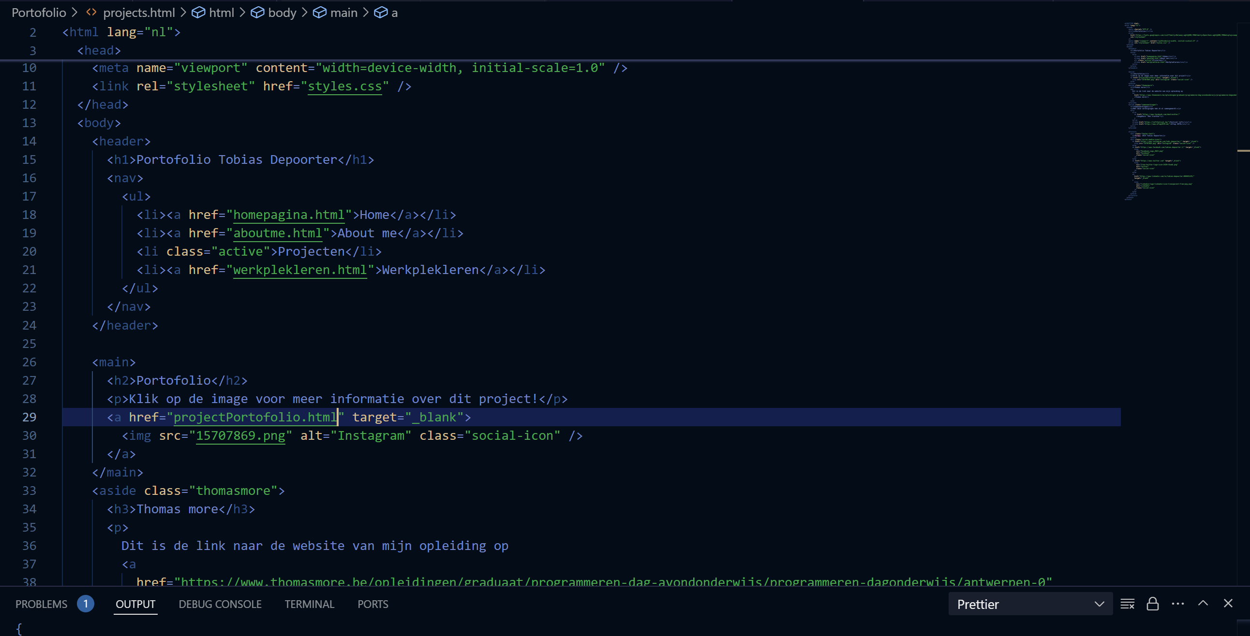
Task: Click the projects.html breadcrumb
Action: (x=139, y=13)
